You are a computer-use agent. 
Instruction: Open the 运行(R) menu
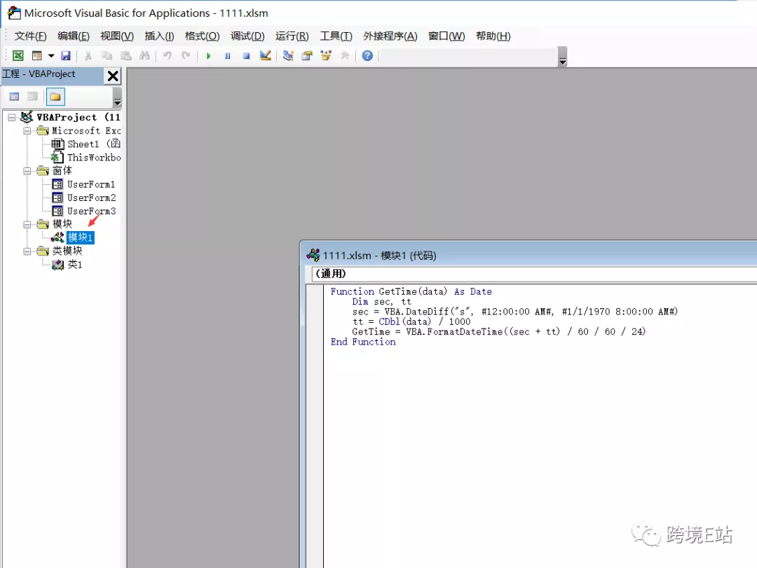292,36
